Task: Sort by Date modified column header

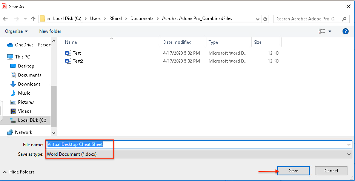Action: (177, 42)
